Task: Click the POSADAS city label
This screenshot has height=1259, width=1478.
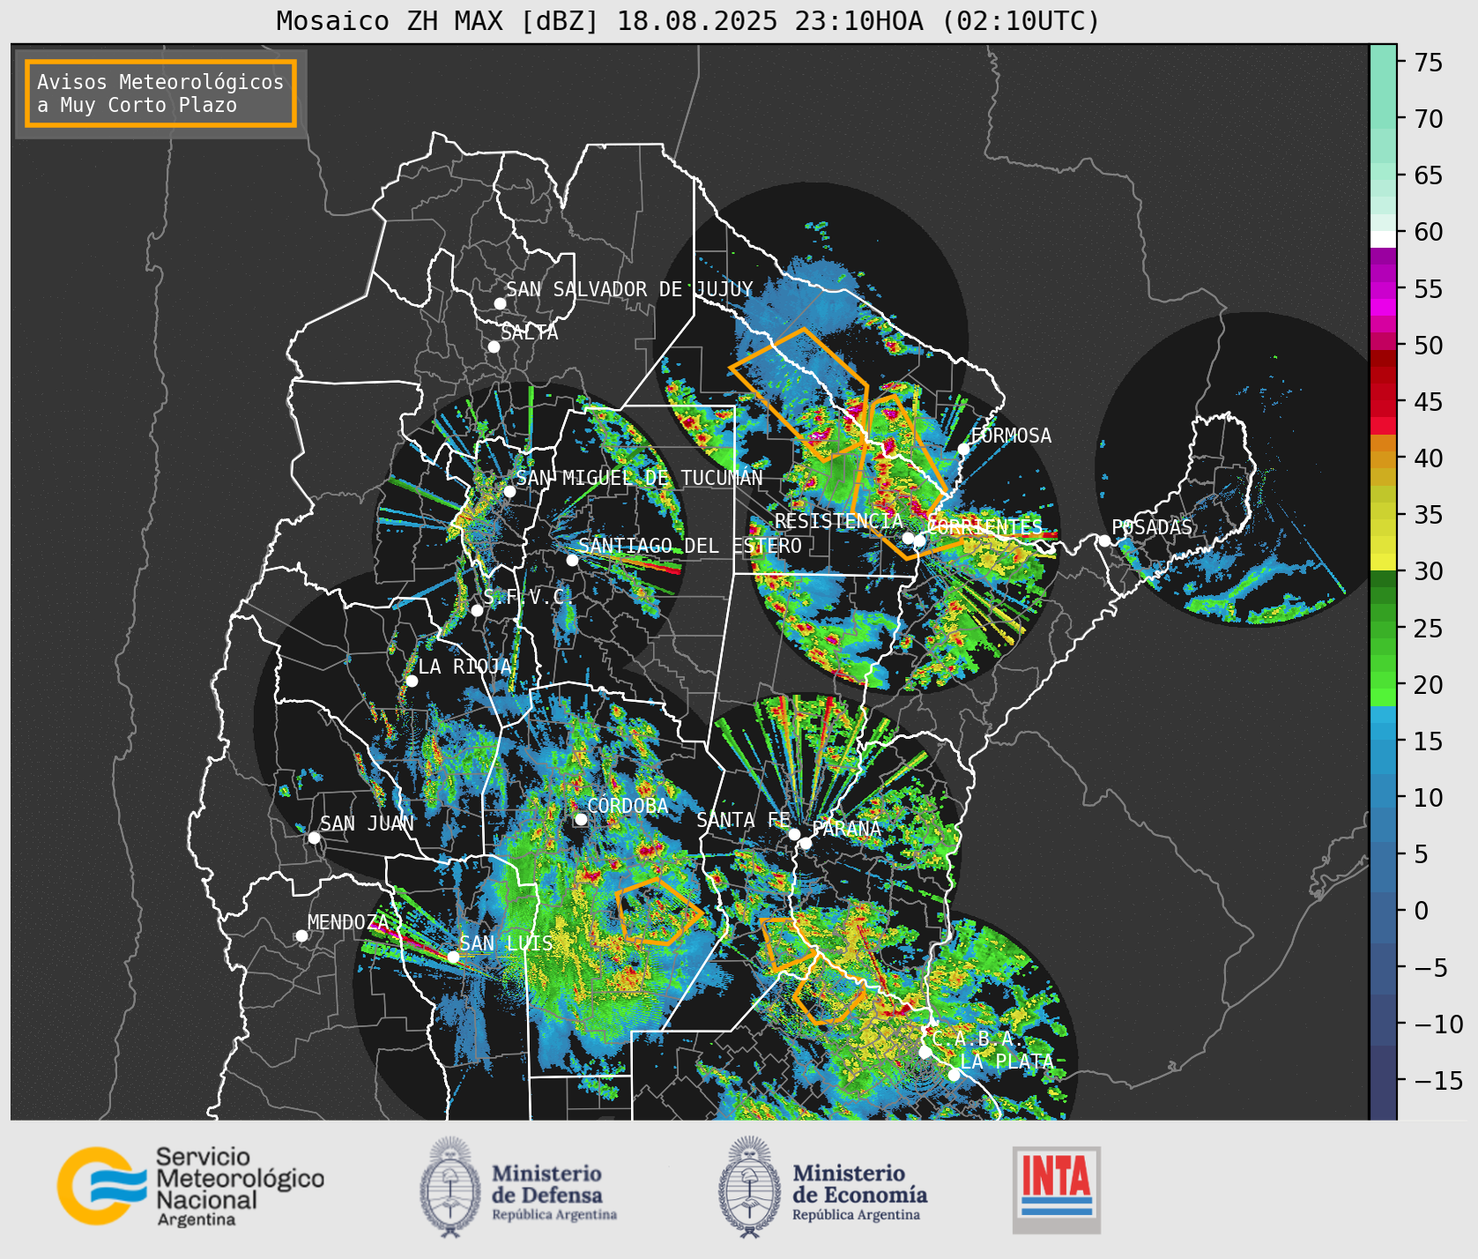Action: click(x=1152, y=527)
